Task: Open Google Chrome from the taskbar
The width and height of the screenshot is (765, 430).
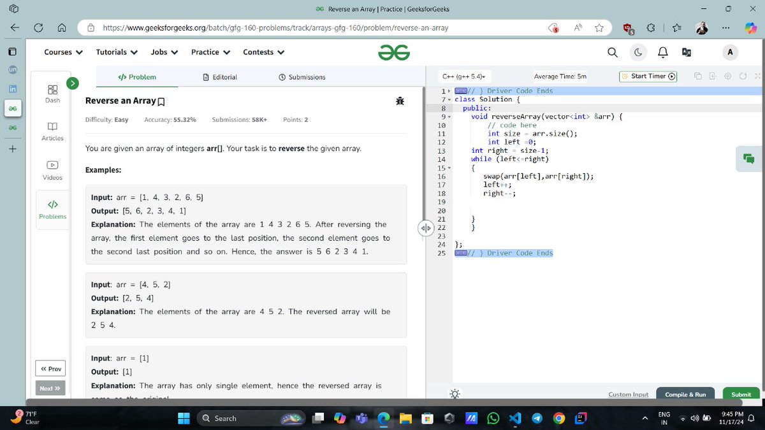Action: [559, 419]
